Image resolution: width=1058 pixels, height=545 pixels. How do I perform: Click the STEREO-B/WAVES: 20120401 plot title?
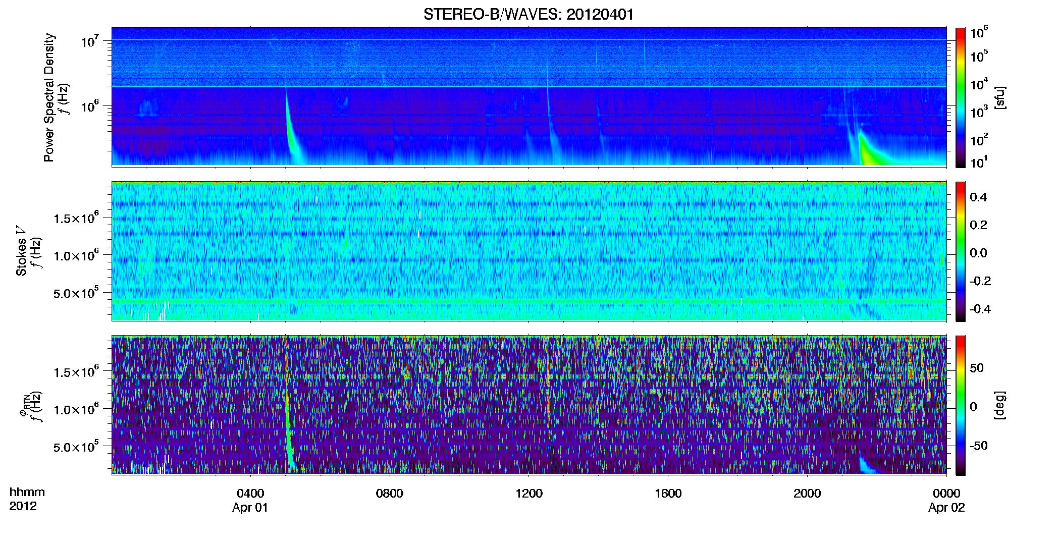(528, 14)
